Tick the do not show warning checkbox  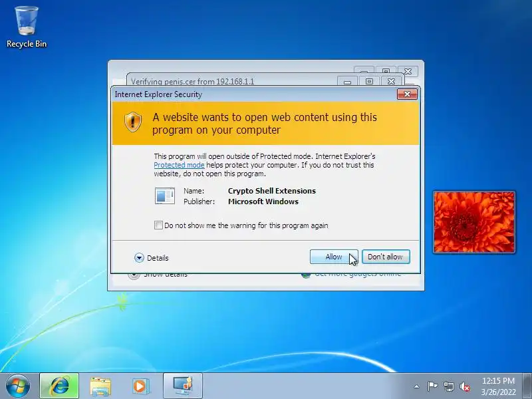[158, 225]
